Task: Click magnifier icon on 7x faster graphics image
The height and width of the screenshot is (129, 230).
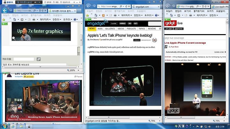Action: [x=14, y=38]
